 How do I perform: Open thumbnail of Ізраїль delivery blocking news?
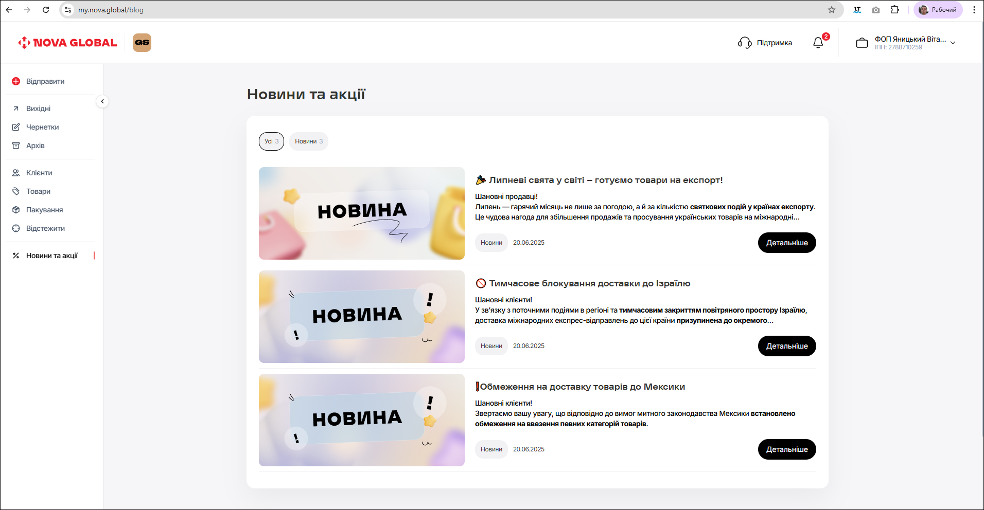point(362,317)
